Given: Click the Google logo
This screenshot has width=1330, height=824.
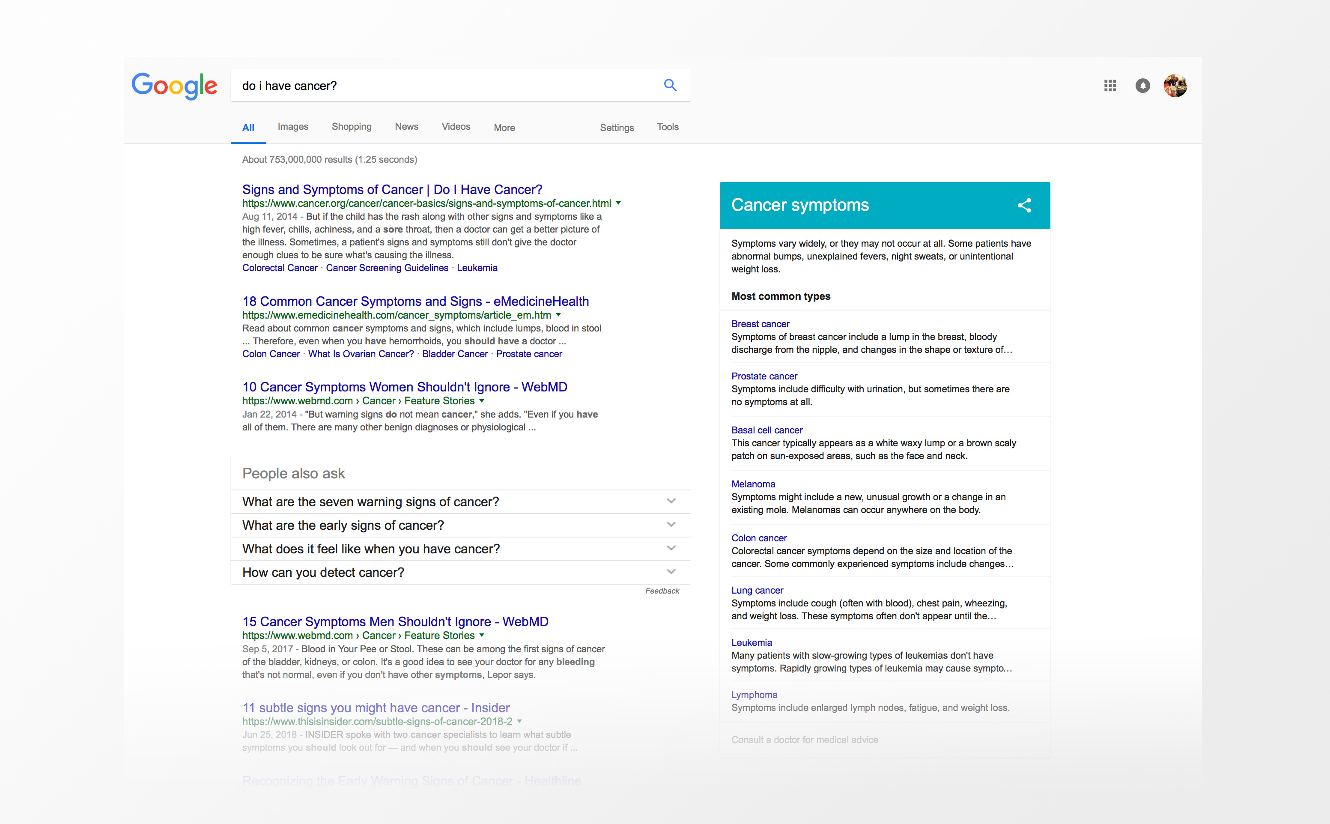Looking at the screenshot, I should point(174,86).
